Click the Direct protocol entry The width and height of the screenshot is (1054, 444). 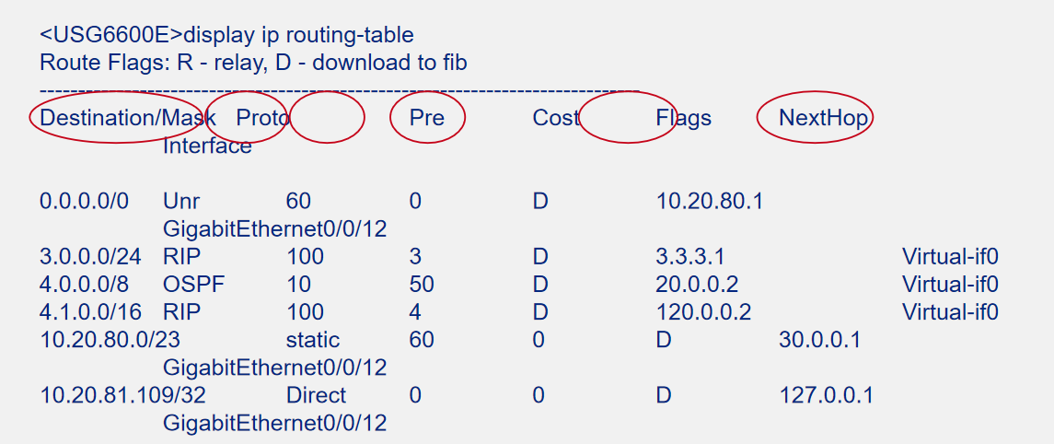coord(316,395)
